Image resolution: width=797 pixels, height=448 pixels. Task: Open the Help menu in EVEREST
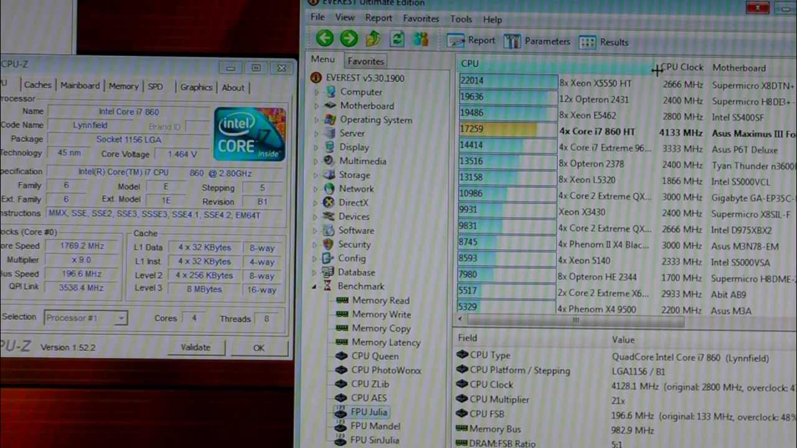[493, 20]
